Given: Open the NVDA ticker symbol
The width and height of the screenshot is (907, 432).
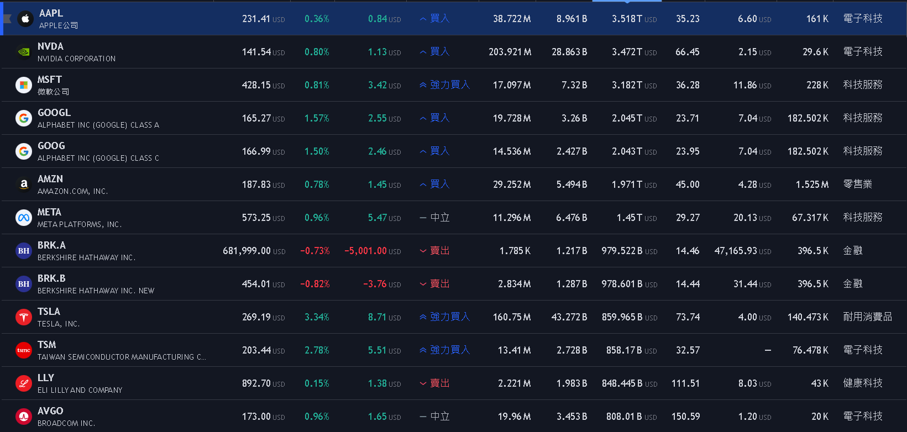Looking at the screenshot, I should pyautogui.click(x=50, y=46).
